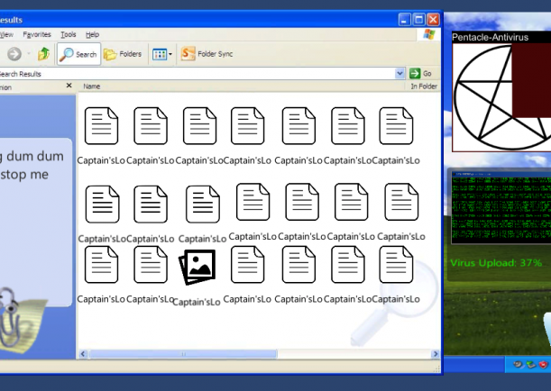The height and width of the screenshot is (391, 551).
Task: Select the image file icon in results
Action: (197, 267)
